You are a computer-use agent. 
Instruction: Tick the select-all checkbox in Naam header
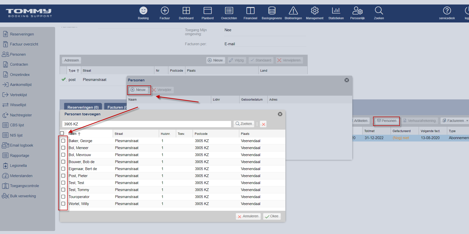[x=62, y=133]
